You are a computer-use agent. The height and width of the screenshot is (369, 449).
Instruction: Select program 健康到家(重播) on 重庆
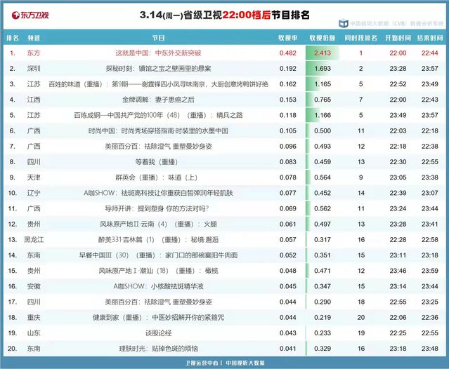pos(158,318)
